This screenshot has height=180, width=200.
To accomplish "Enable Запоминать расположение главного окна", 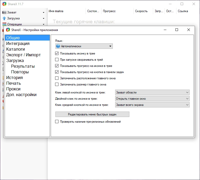I will 57,78.
